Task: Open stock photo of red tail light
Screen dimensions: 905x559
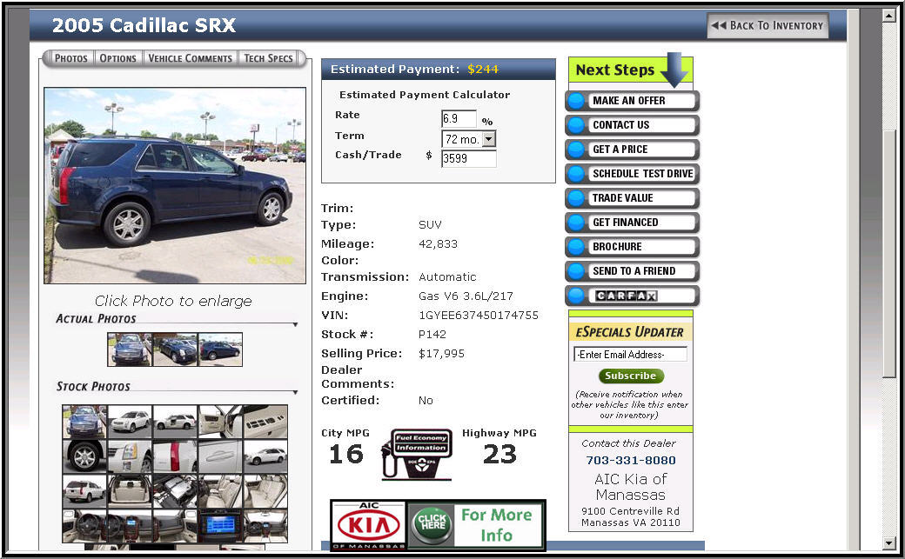Action: pos(175,456)
